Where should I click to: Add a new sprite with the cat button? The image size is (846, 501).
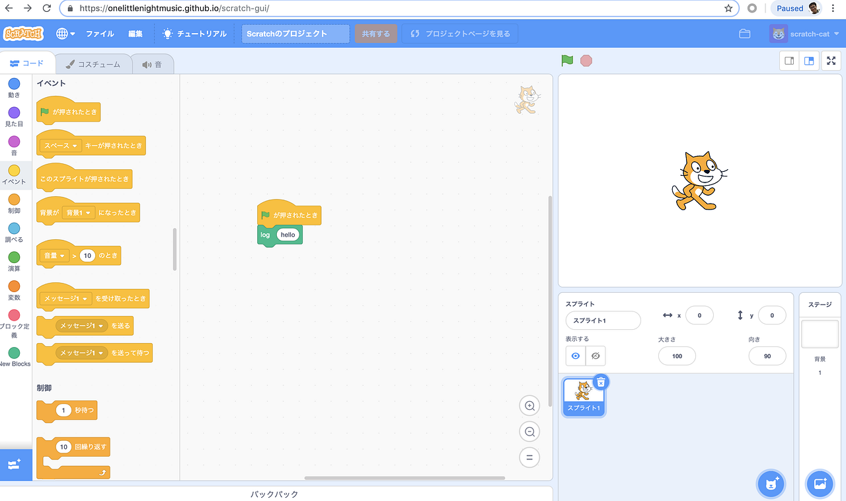[771, 484]
